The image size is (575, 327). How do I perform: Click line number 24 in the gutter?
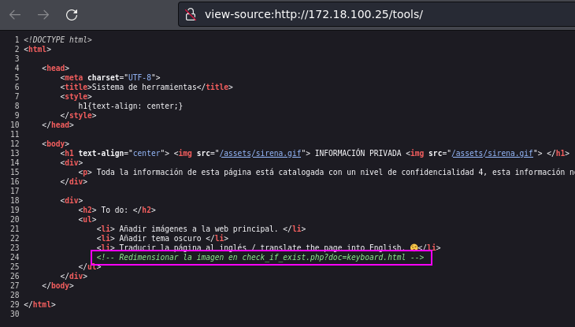point(15,258)
